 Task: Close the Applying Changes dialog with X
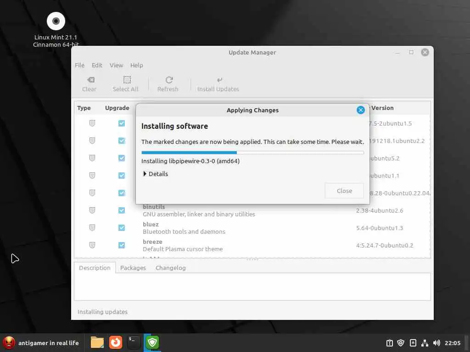click(361, 110)
